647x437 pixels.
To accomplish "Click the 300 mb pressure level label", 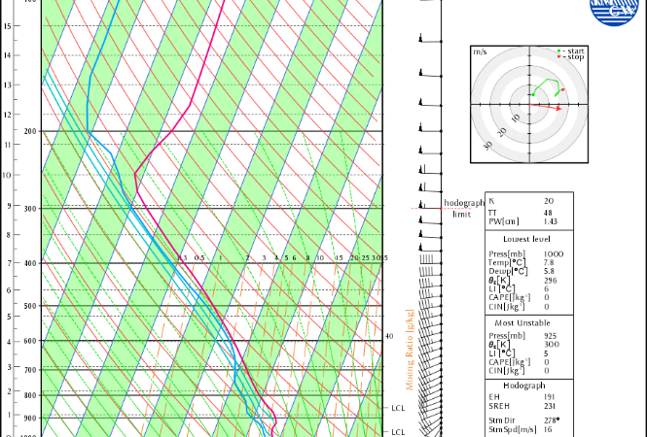I will [x=30, y=208].
